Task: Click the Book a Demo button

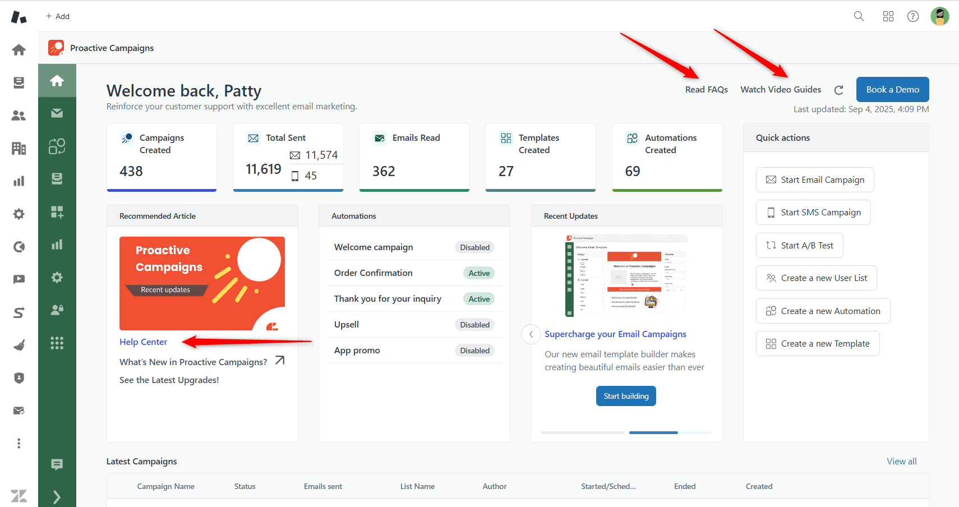Action: pyautogui.click(x=893, y=90)
